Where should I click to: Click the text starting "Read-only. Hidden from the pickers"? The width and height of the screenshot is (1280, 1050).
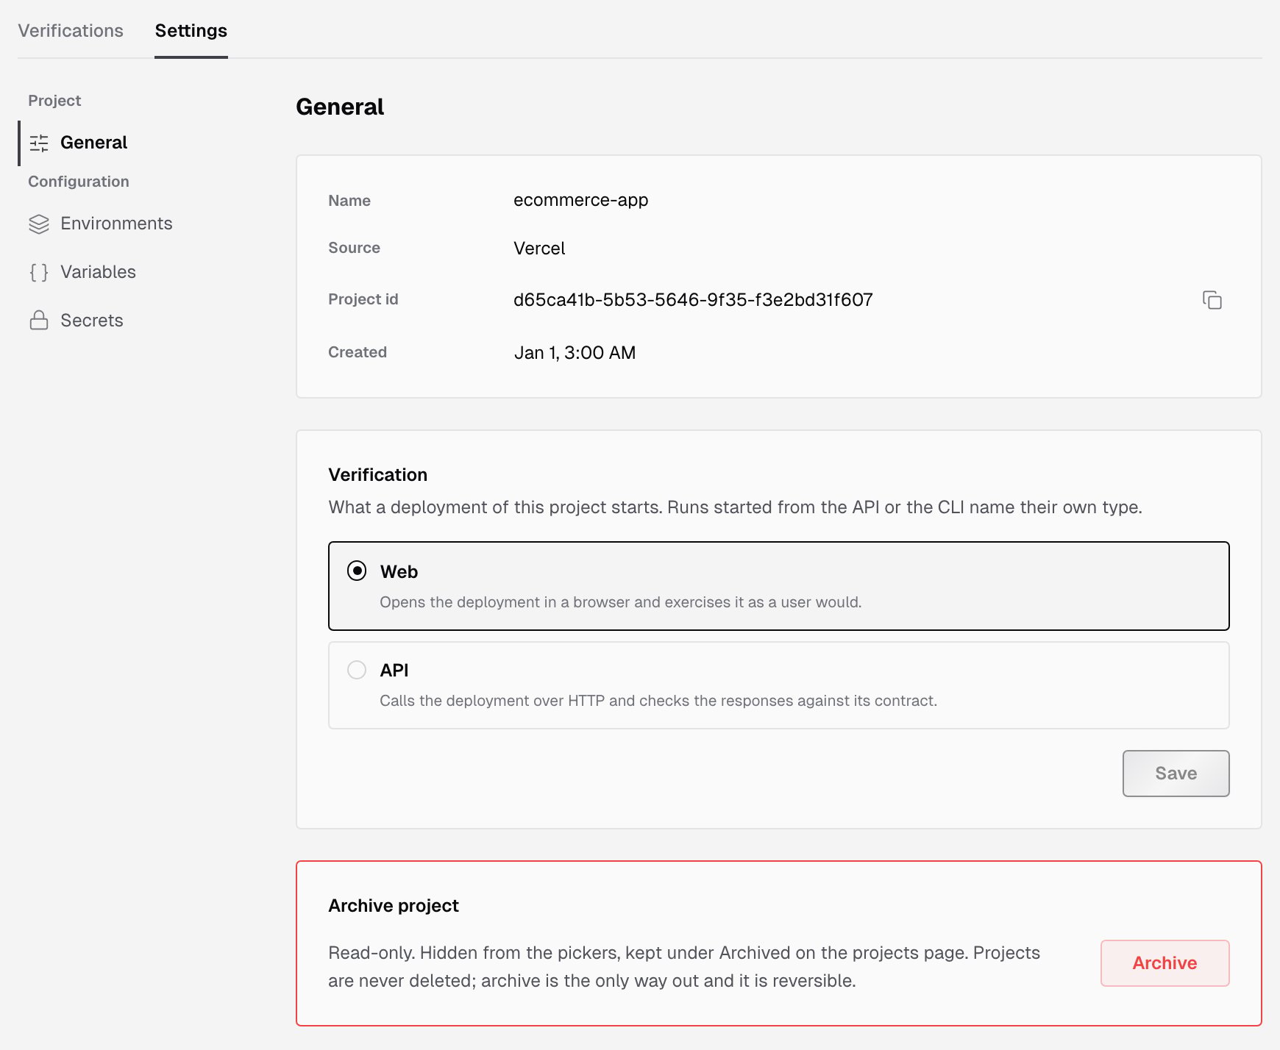[684, 967]
